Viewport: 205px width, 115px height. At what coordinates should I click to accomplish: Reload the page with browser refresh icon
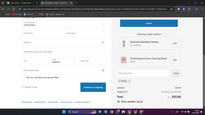point(13,9)
